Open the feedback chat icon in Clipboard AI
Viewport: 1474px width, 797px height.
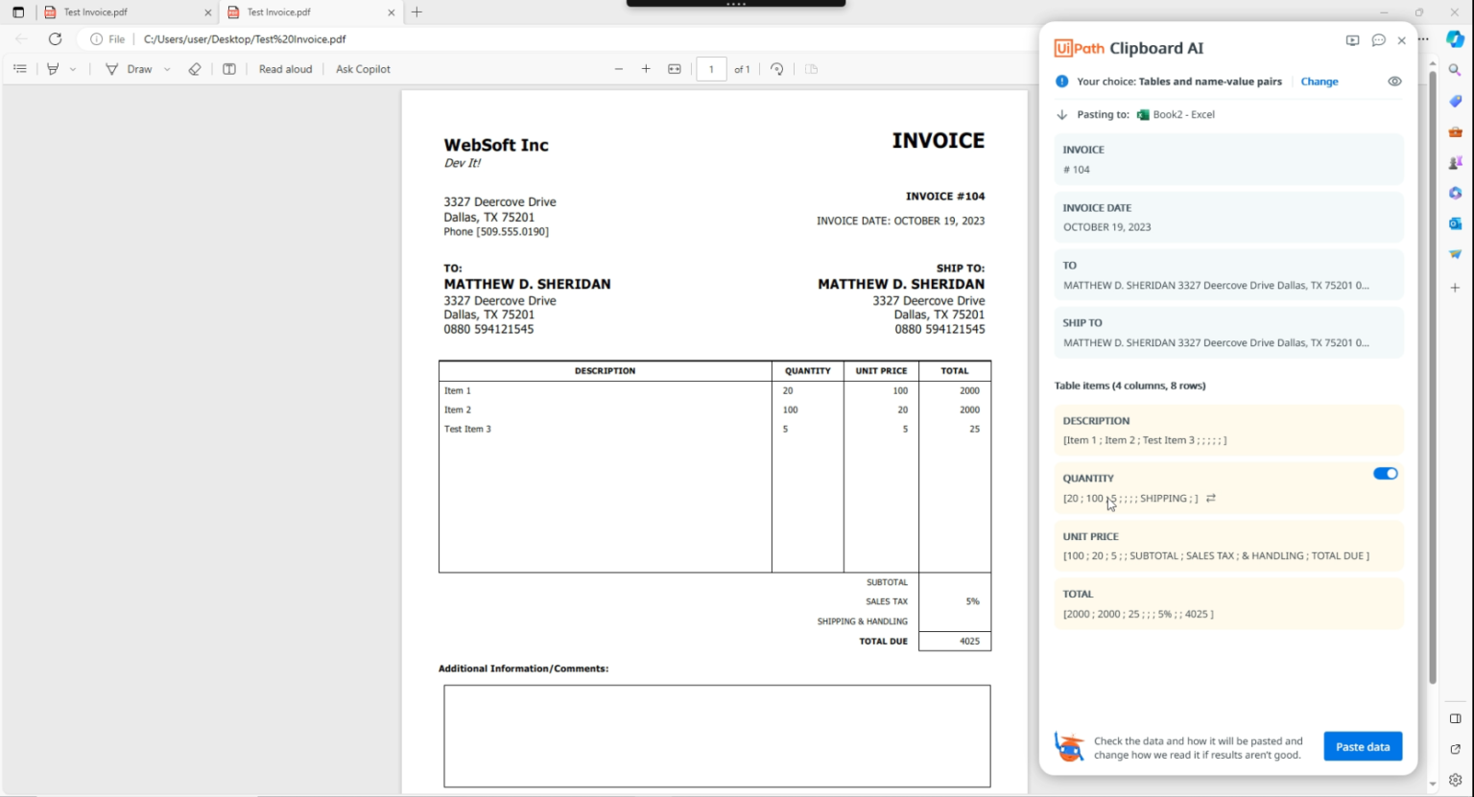(x=1378, y=40)
